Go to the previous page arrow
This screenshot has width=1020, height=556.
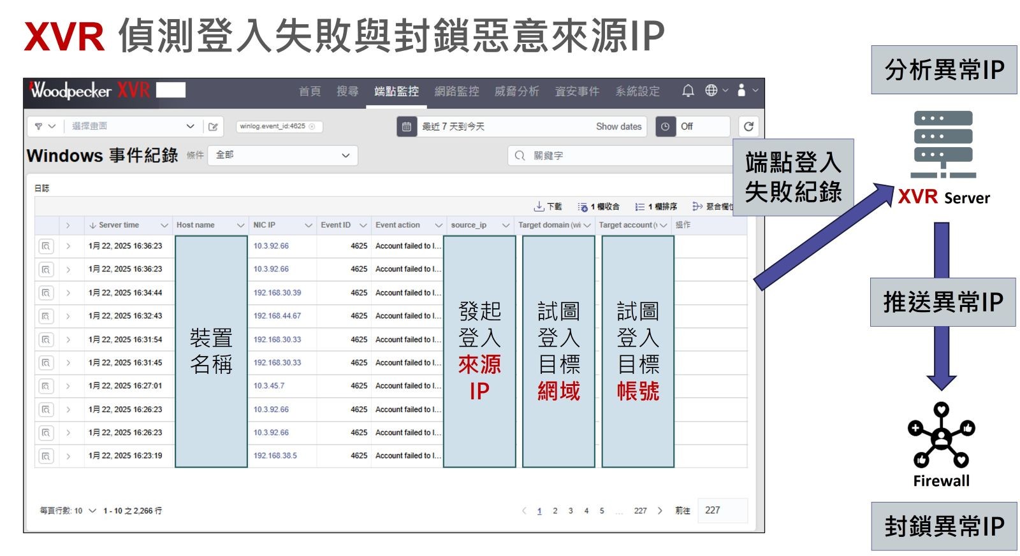coord(524,511)
